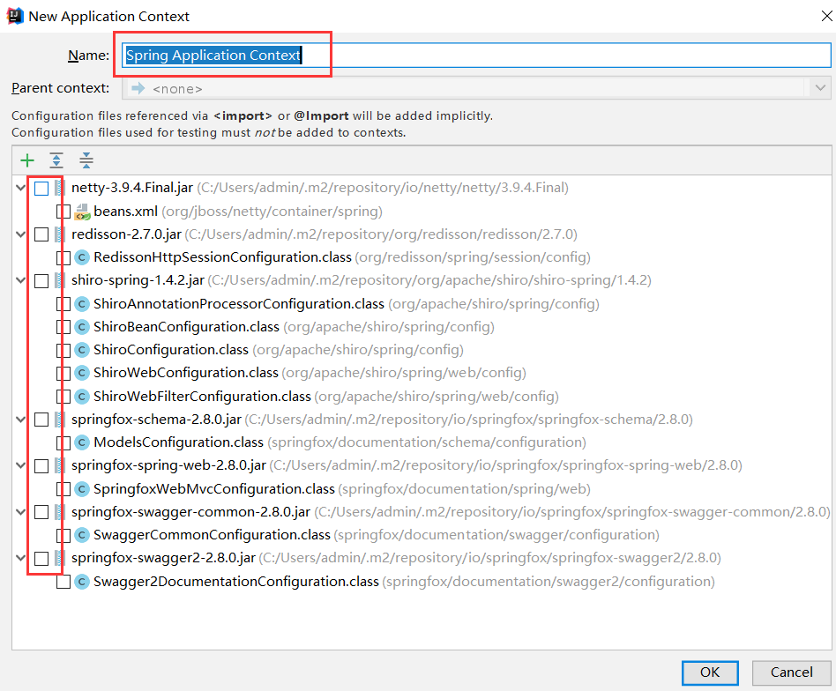Select the ShiroWebFilterConfiguration.class row text
The image size is (836, 691).
(x=325, y=397)
